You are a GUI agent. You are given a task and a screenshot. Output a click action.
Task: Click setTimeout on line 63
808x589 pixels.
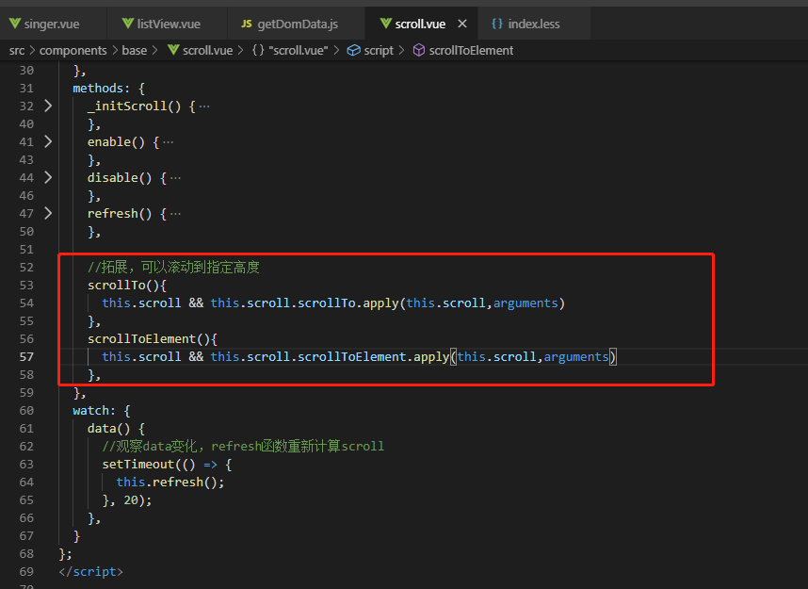[x=138, y=465]
